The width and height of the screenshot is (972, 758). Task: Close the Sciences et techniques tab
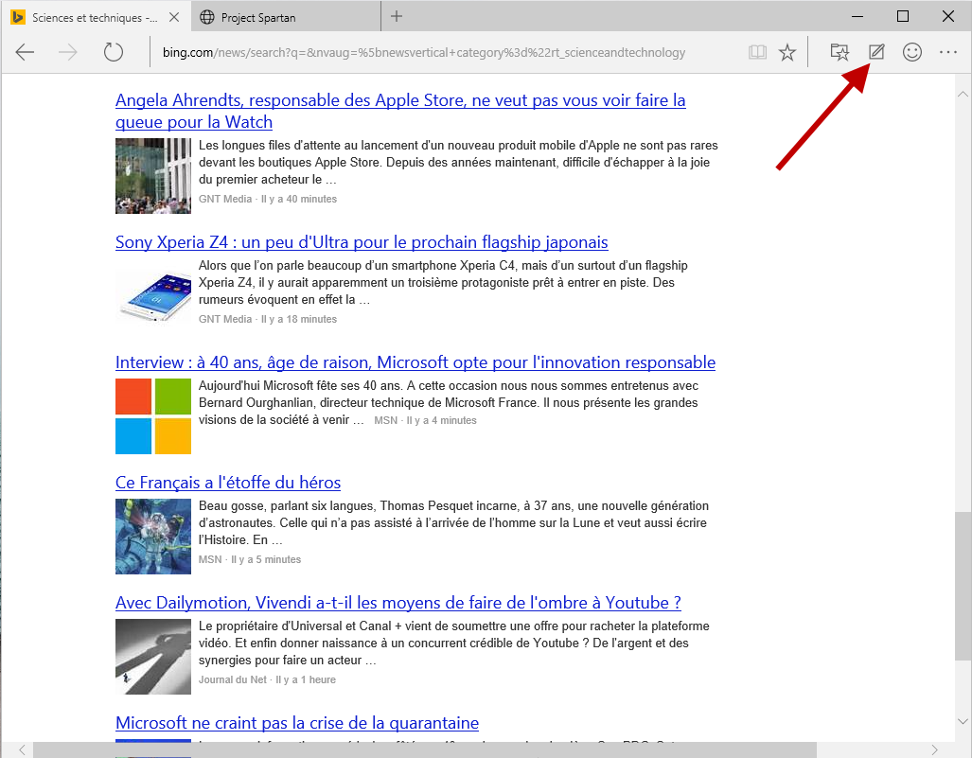[174, 17]
